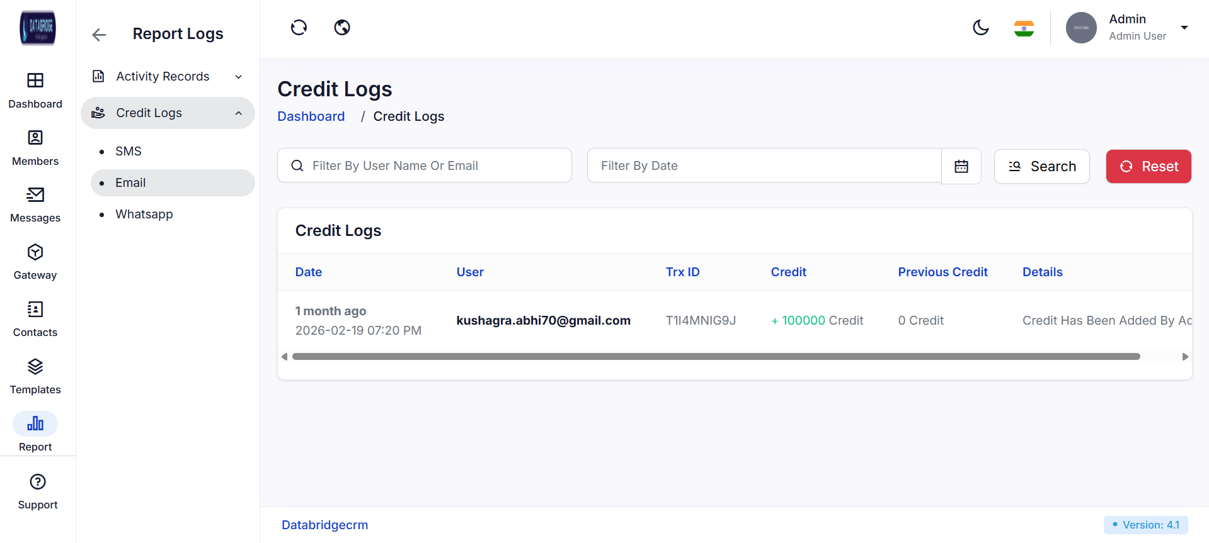Click the 0 Credit previous value
Viewport: 1209px width, 543px height.
click(x=921, y=320)
